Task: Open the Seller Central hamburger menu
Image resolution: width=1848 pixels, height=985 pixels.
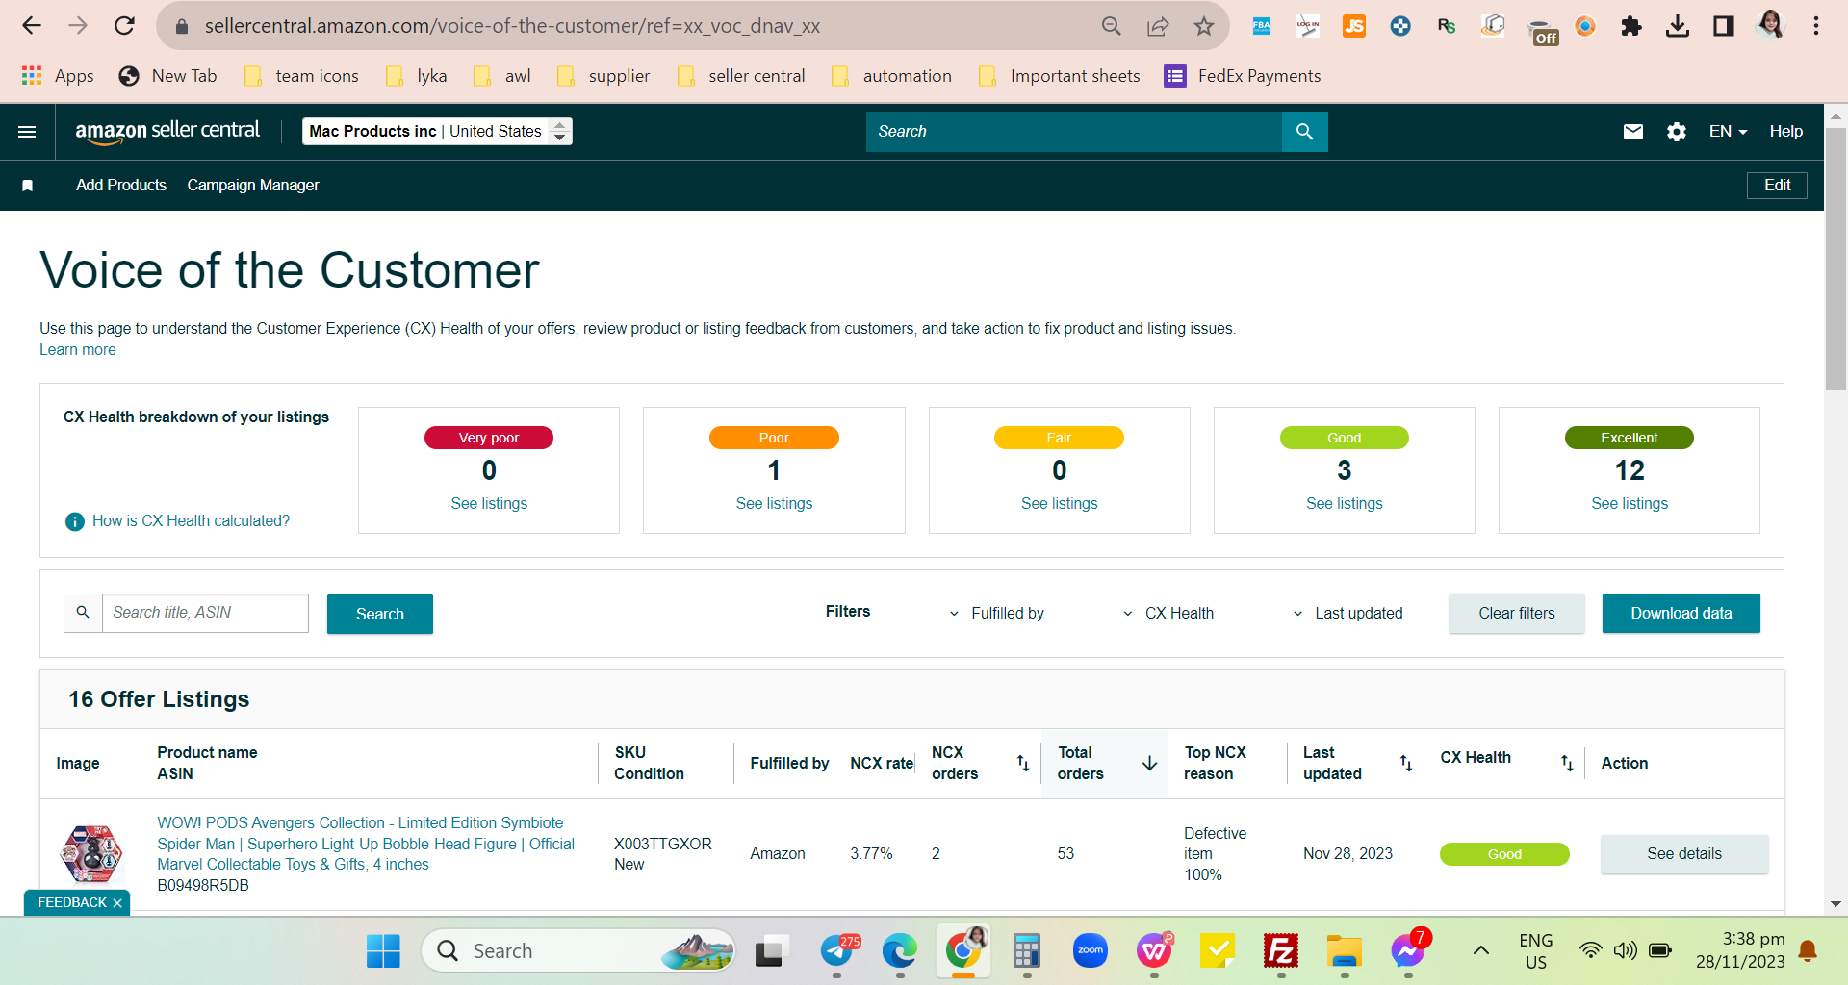Action: click(27, 132)
